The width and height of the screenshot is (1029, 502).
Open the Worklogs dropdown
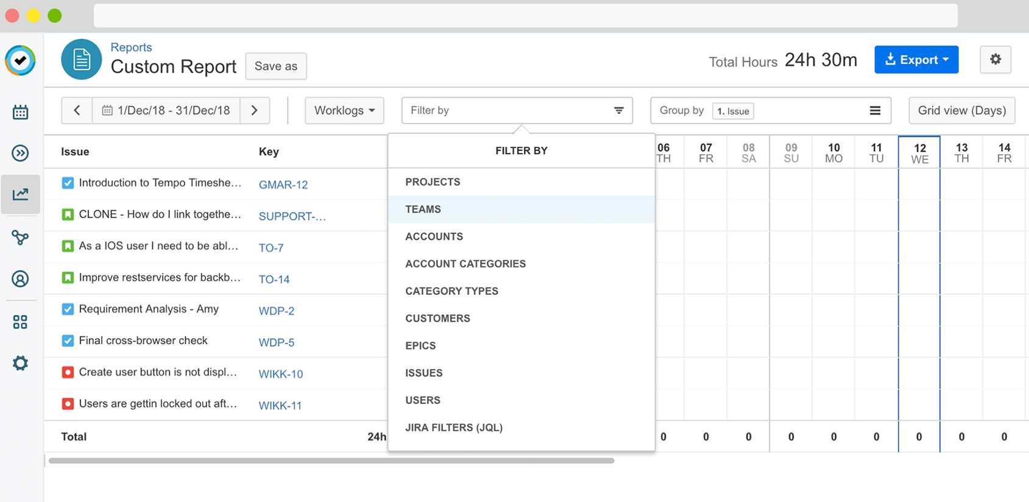[x=344, y=110]
